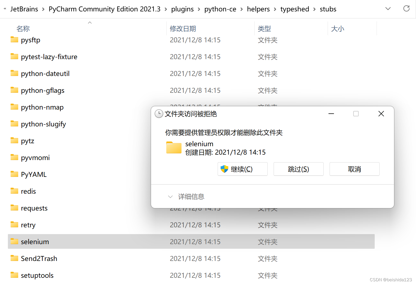Viewport: 416px width, 284px height.
Task: Click the UAC shield icon on 继续 button
Action: click(x=224, y=169)
